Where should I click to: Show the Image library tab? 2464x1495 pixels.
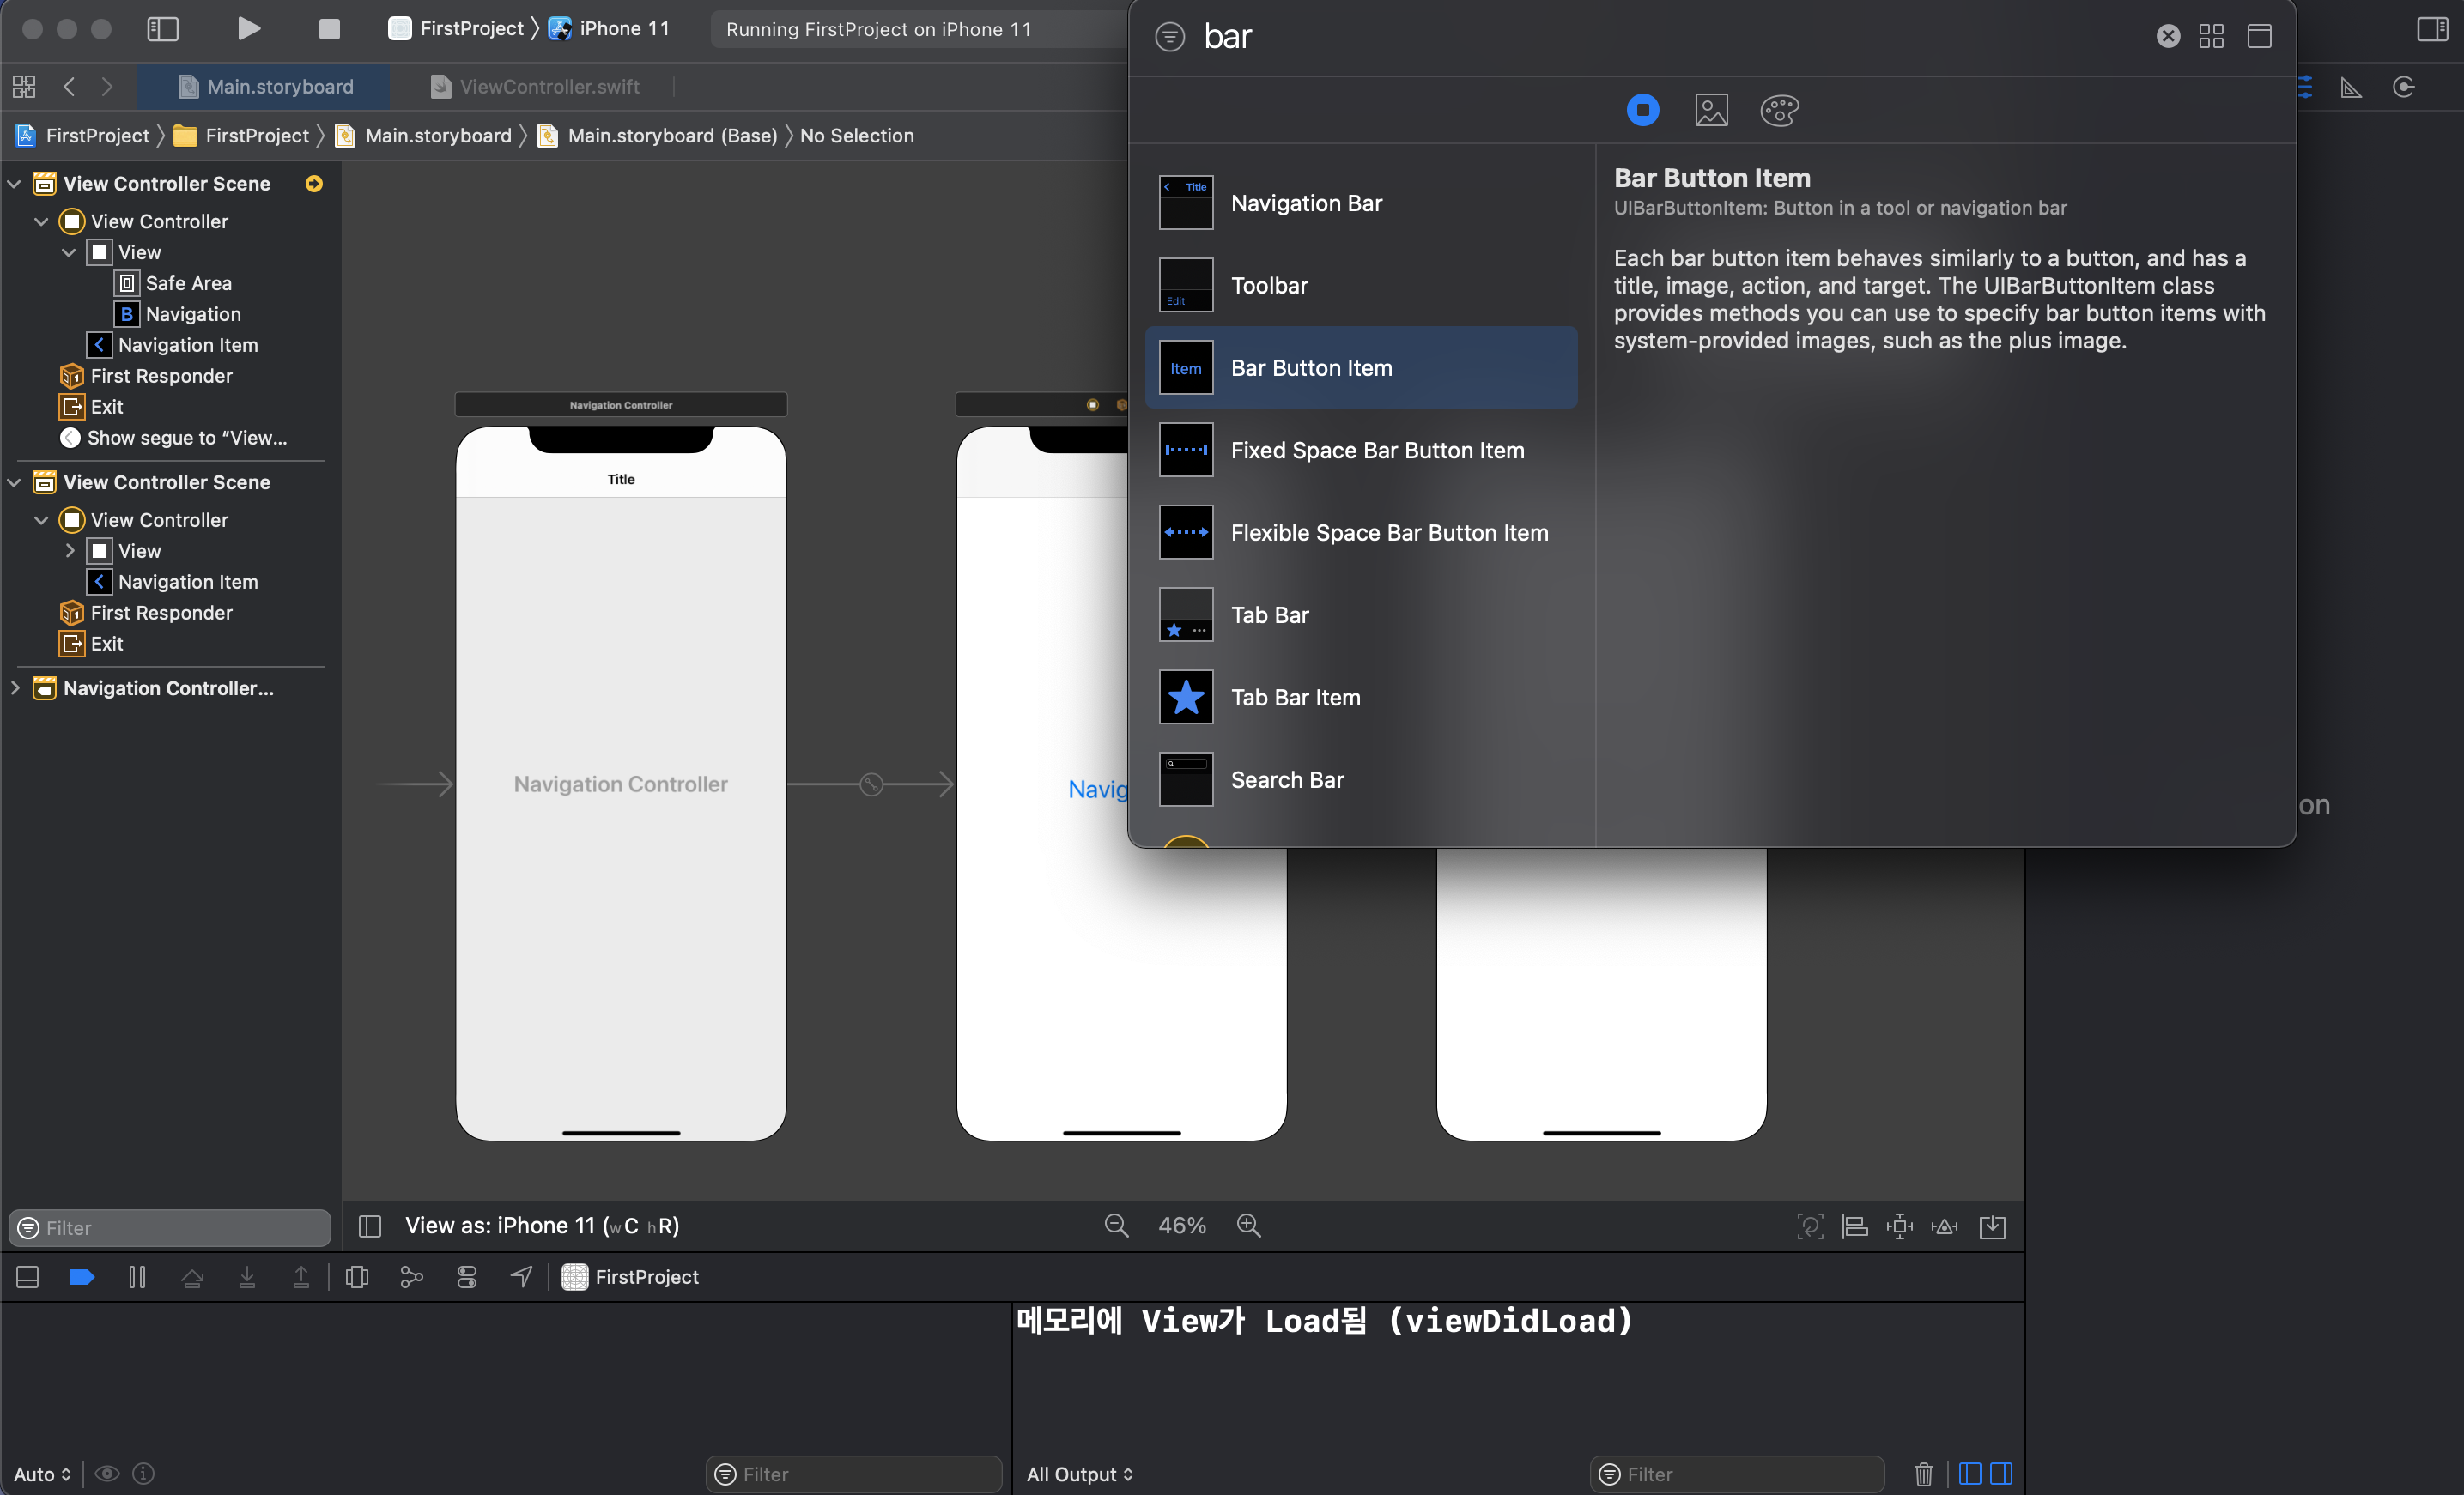pos(1711,110)
